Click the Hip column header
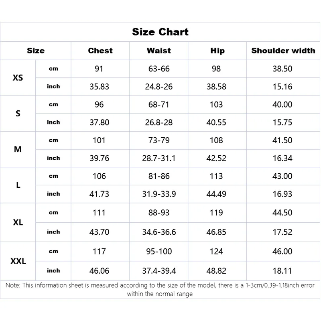 (217, 51)
